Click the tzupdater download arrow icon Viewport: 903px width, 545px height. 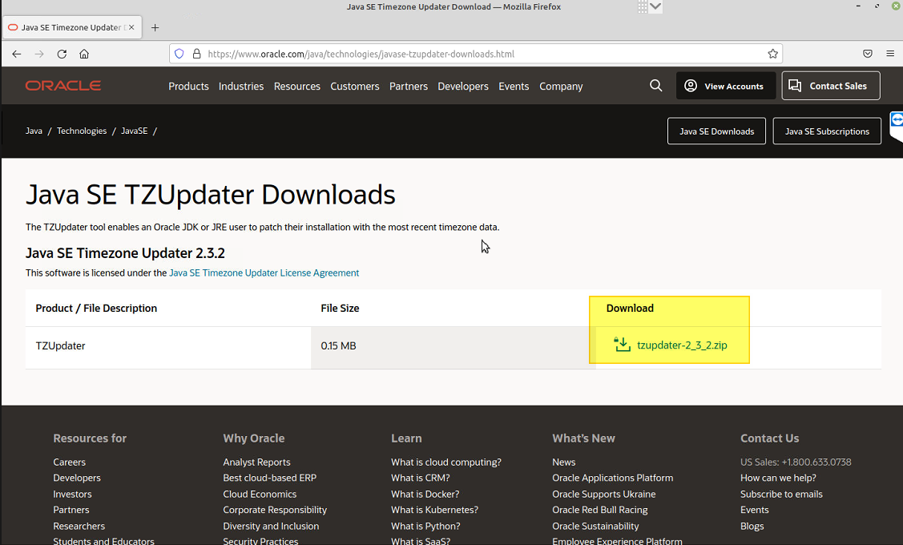[622, 345]
